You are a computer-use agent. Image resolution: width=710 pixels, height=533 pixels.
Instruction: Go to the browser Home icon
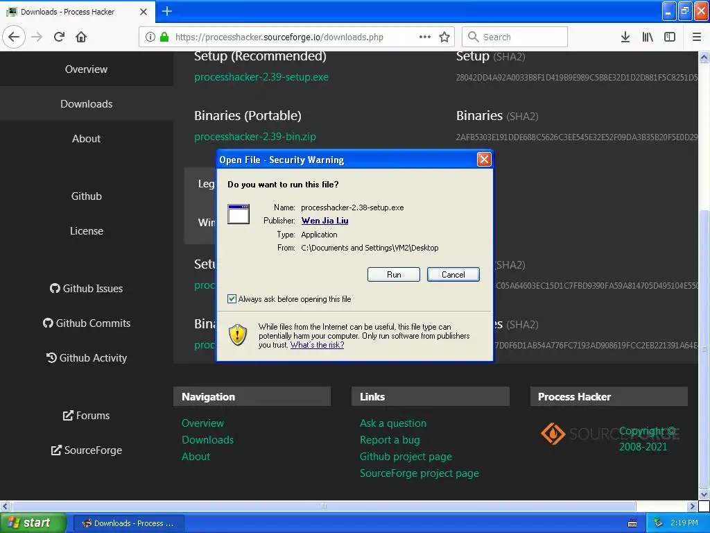click(81, 37)
